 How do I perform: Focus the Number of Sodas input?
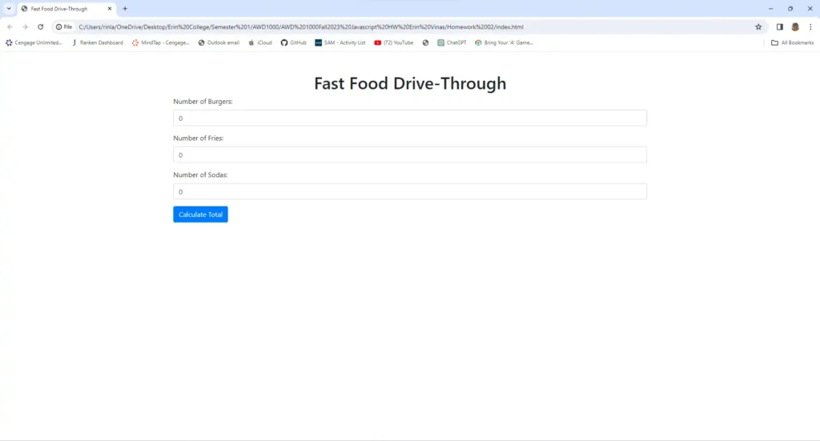pyautogui.click(x=410, y=191)
